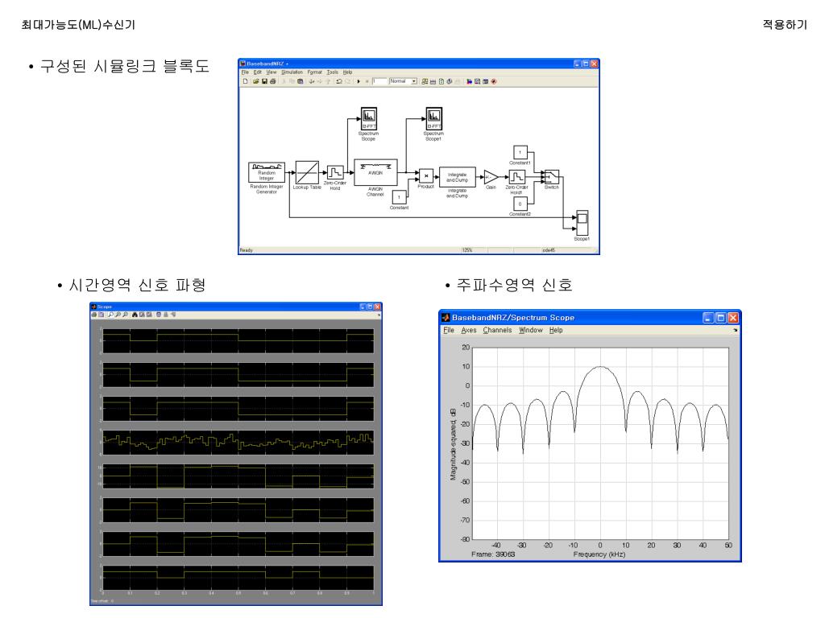Open the File menu in Spectrum Scope window
Screen dimensions: 825x618
pos(448,330)
